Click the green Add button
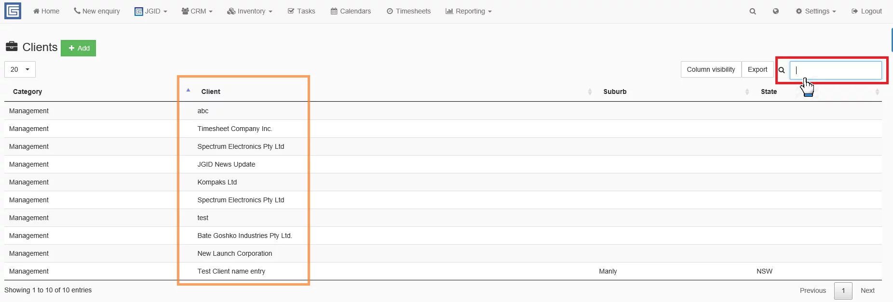The height and width of the screenshot is (302, 893). [79, 48]
